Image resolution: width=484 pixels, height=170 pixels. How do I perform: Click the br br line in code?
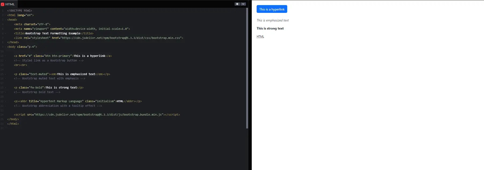20,65
